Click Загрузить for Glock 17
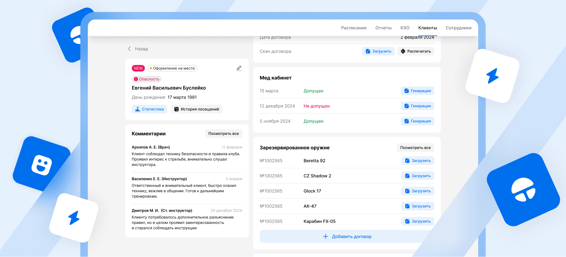566x257 pixels. click(x=418, y=191)
